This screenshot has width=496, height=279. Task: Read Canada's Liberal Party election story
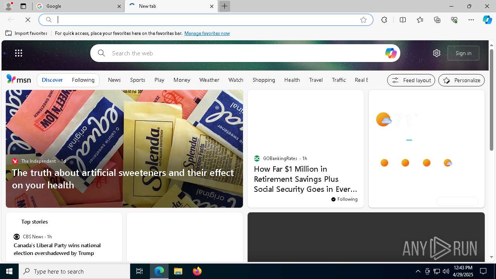[x=57, y=249]
